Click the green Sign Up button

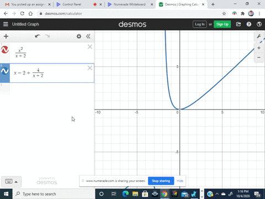222,24
